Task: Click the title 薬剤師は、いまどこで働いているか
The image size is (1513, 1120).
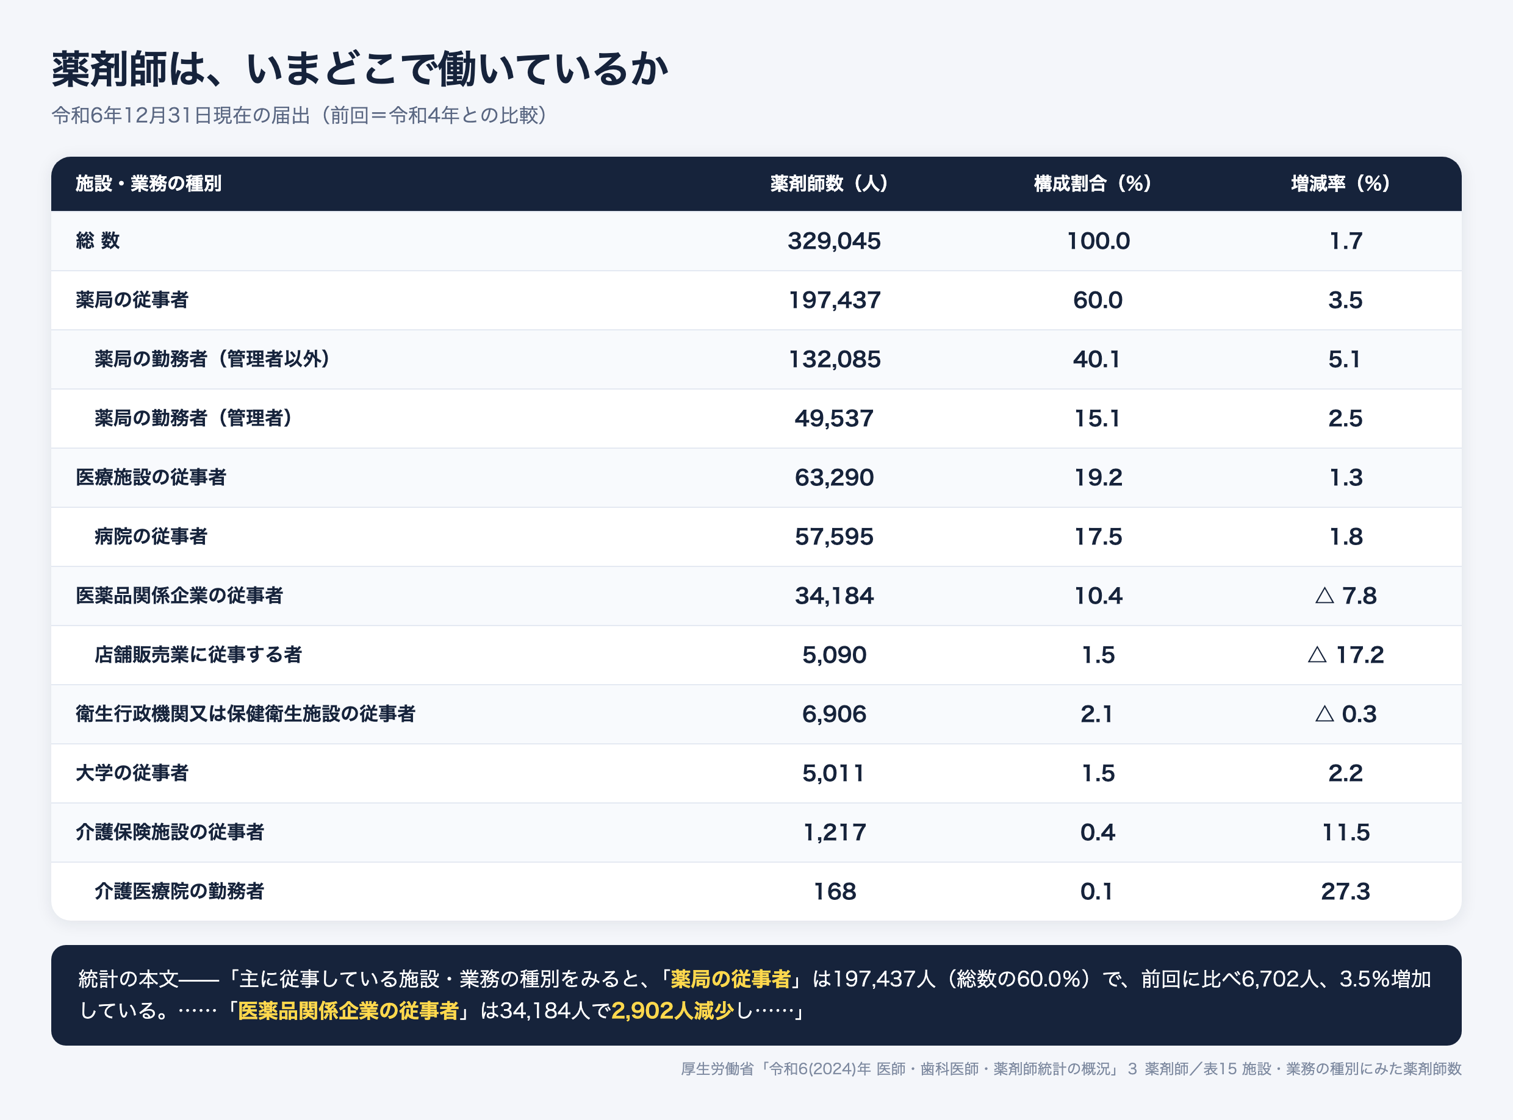Action: 361,69
